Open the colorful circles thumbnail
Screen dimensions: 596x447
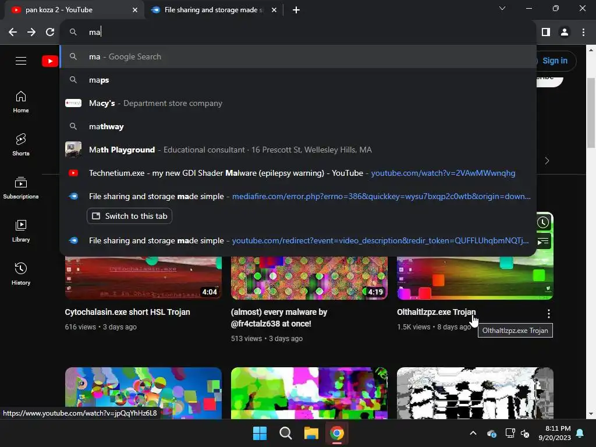point(143,393)
